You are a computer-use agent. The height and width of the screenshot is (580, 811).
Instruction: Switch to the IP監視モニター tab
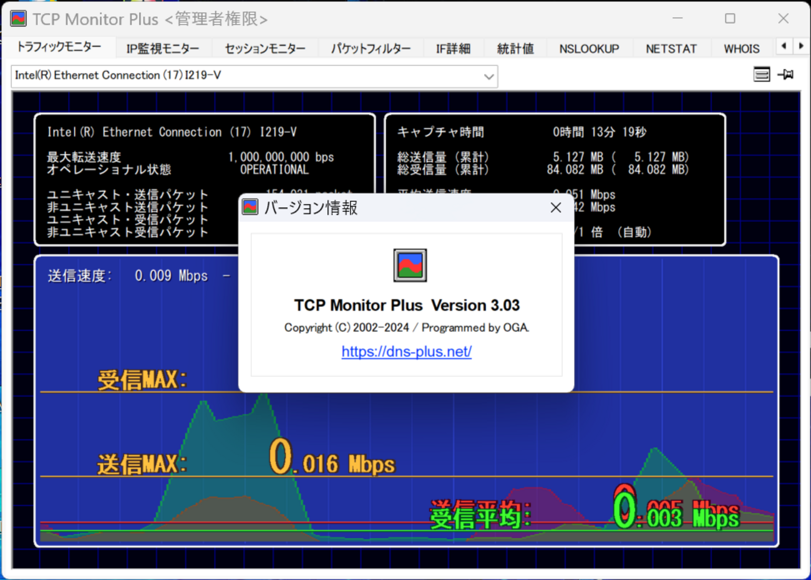pos(163,48)
